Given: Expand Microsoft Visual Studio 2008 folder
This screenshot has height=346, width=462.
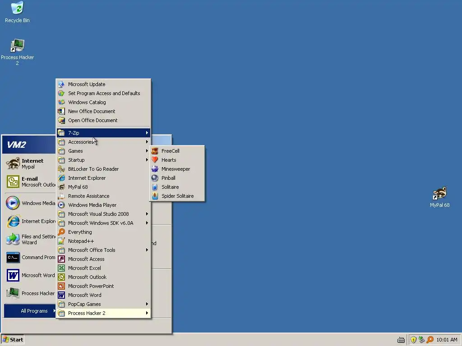Looking at the screenshot, I should [103, 214].
